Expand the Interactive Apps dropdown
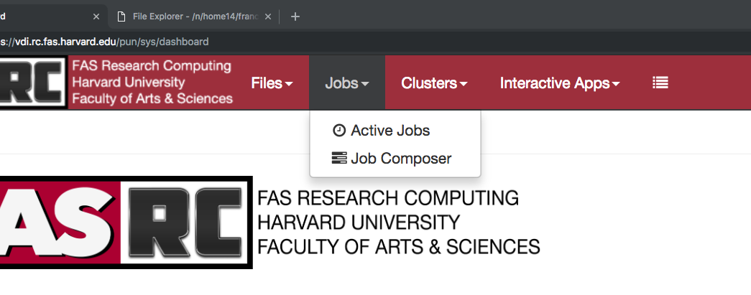This screenshot has height=295, width=751. point(559,83)
